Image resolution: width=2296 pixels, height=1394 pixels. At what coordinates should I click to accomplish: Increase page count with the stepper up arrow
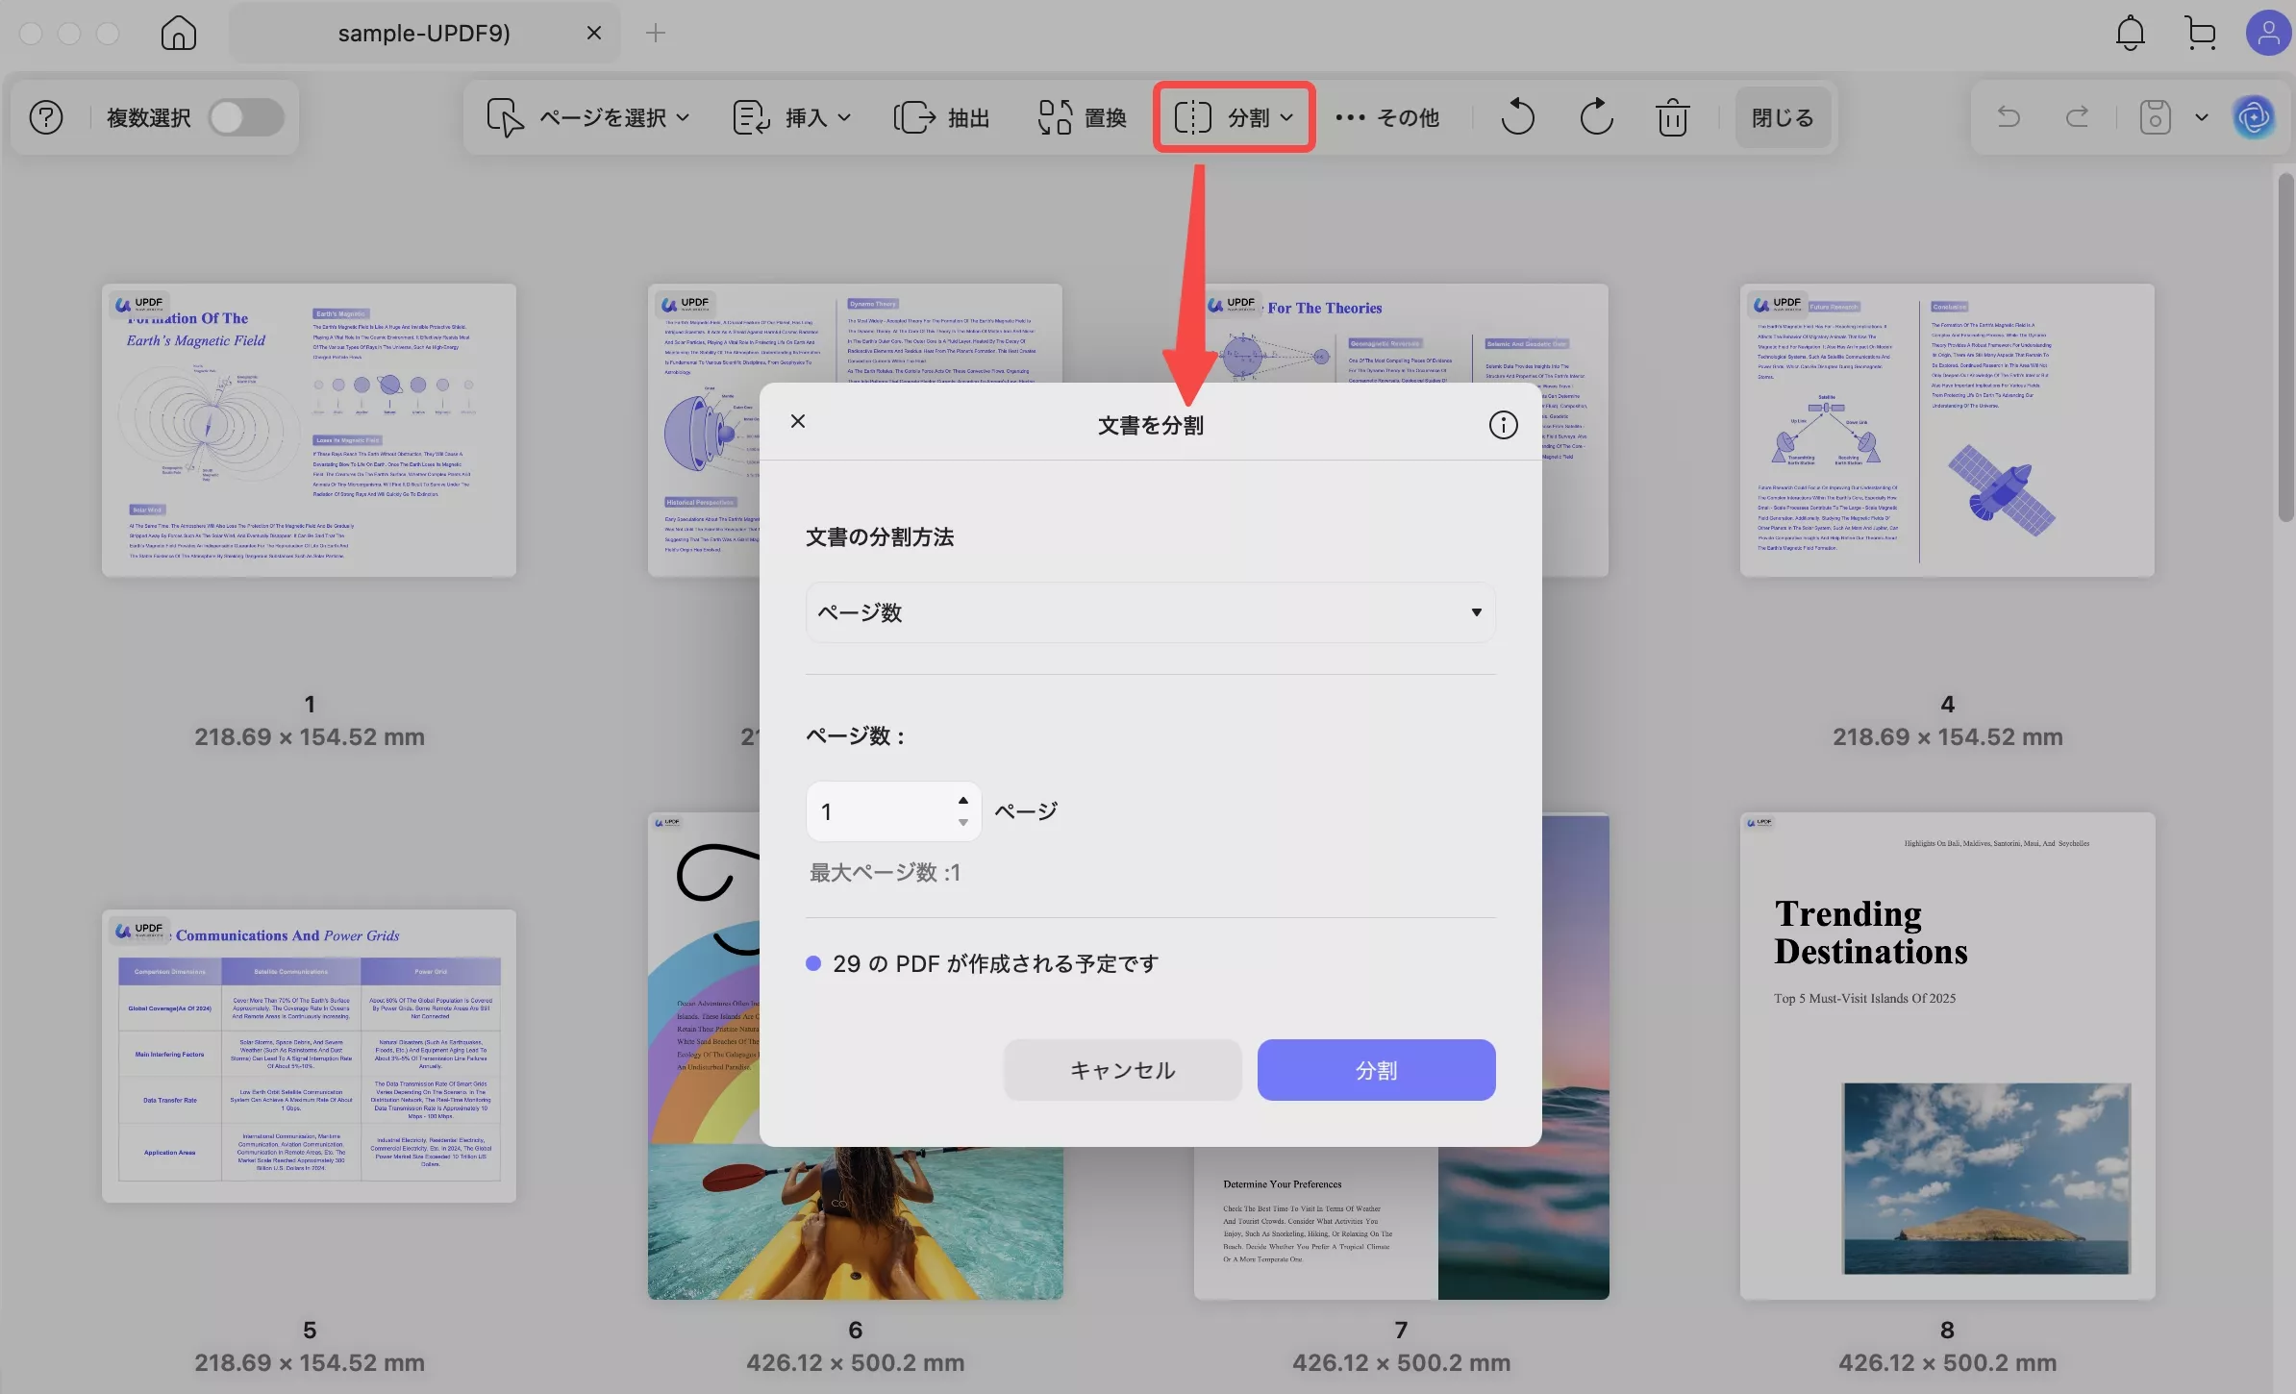click(962, 799)
